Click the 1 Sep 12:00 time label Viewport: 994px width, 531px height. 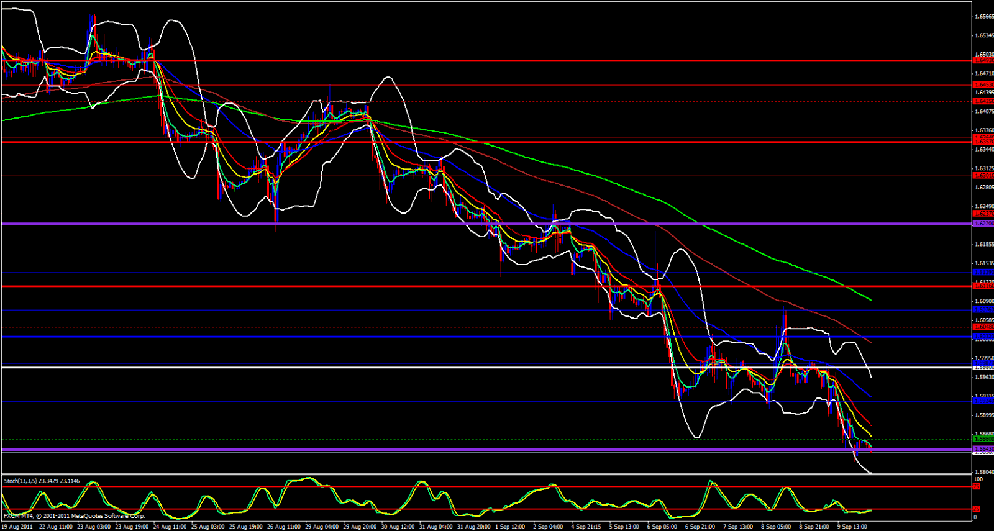[511, 527]
